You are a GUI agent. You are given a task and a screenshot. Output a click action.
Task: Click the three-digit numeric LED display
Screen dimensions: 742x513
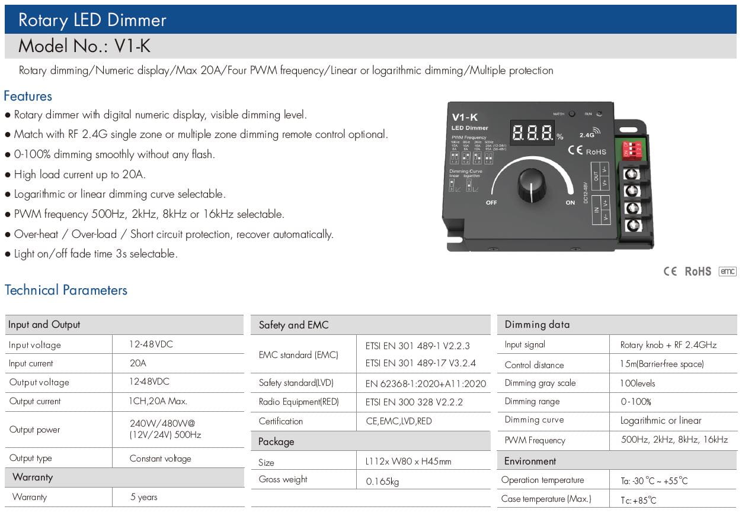[532, 132]
